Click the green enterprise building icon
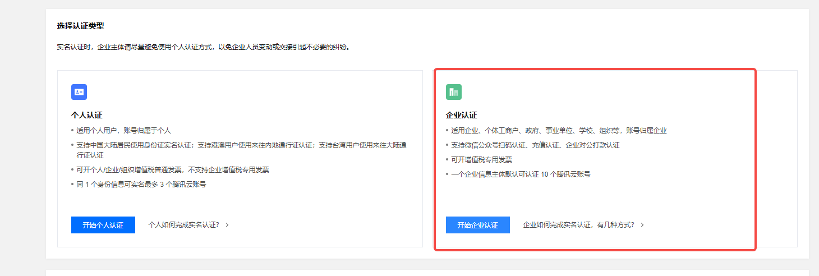 pyautogui.click(x=454, y=92)
